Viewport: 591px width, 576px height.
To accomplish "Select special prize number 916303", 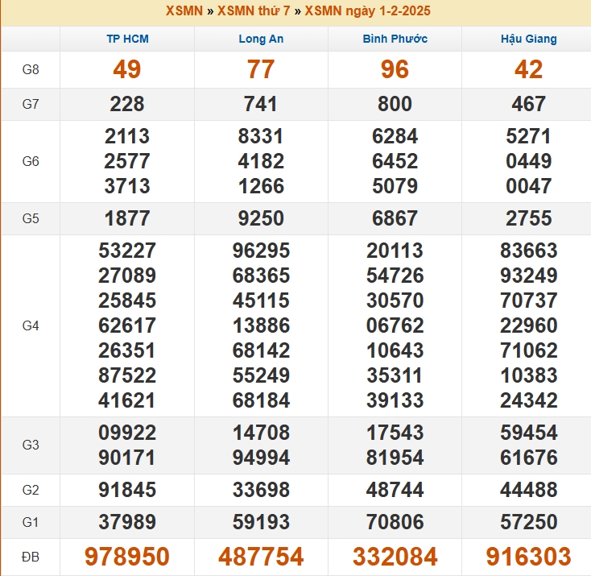I will (528, 557).
